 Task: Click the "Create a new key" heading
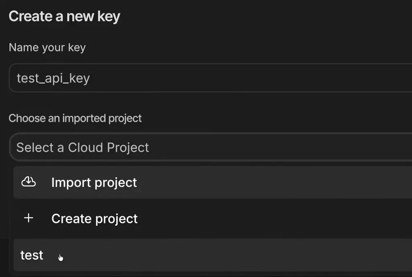[64, 17]
